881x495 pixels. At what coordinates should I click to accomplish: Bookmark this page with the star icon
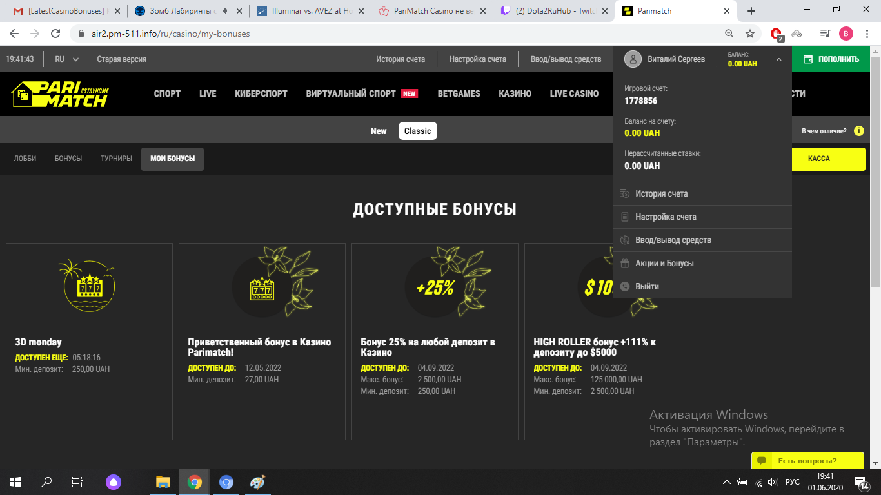coord(750,34)
